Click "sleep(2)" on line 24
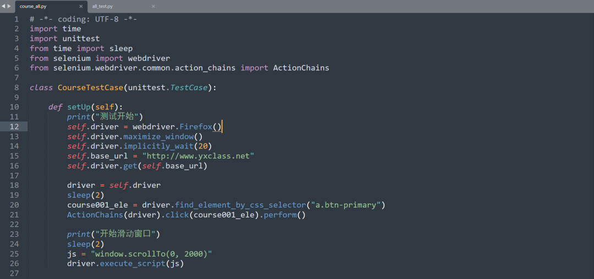Screen dimensions: 594x279 pos(86,244)
